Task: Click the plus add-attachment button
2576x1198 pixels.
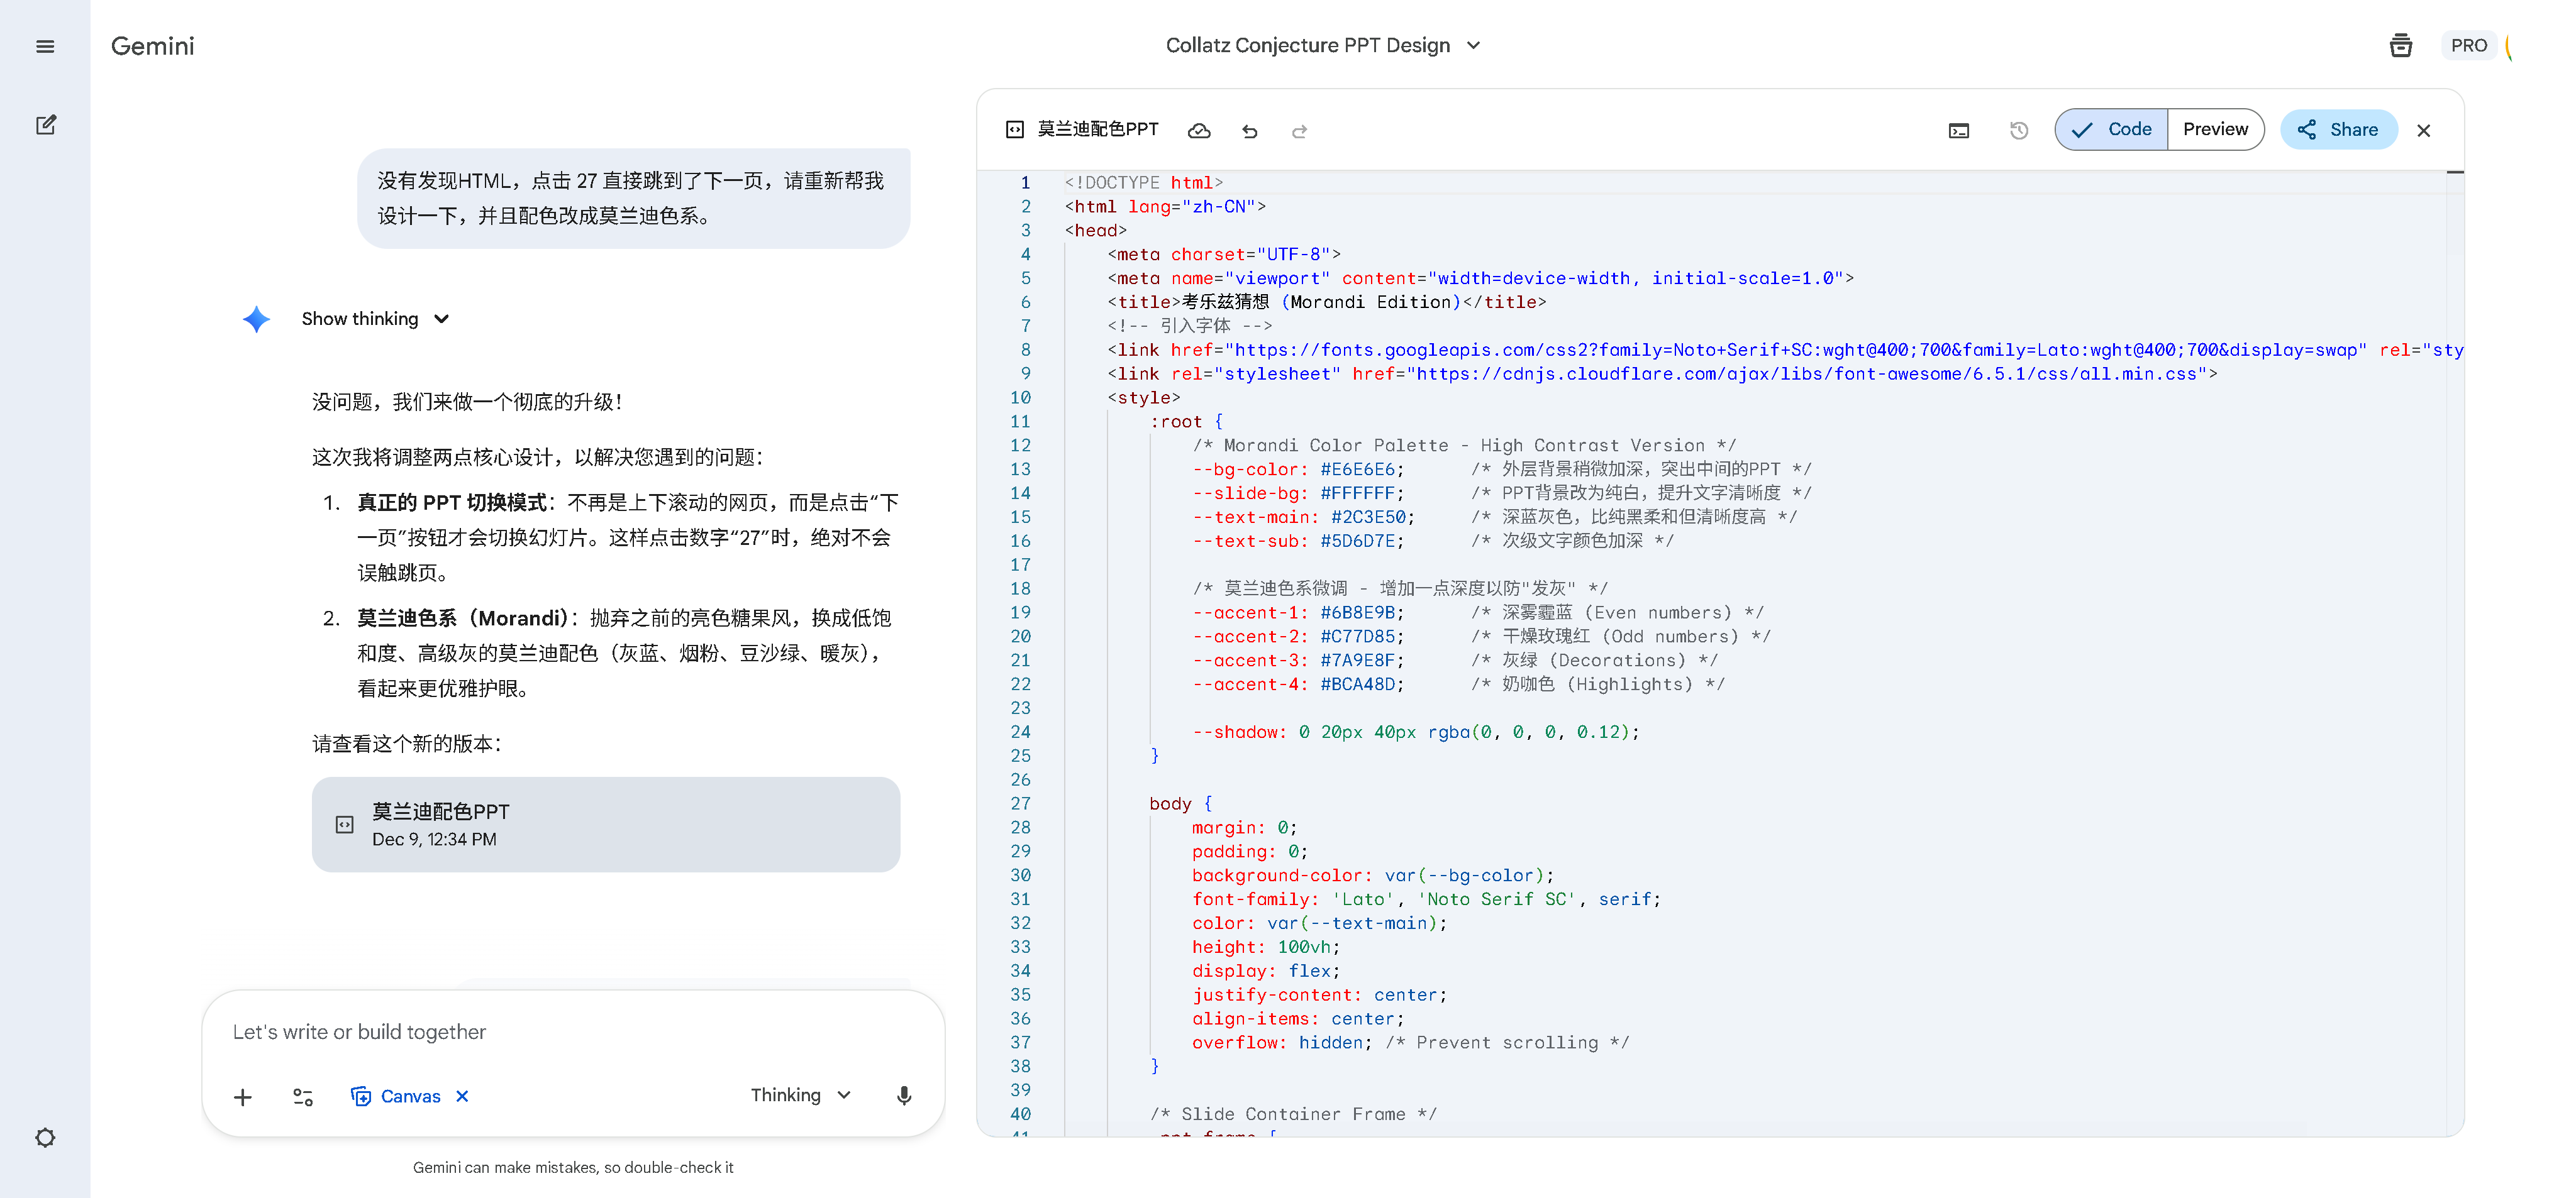Action: (242, 1097)
